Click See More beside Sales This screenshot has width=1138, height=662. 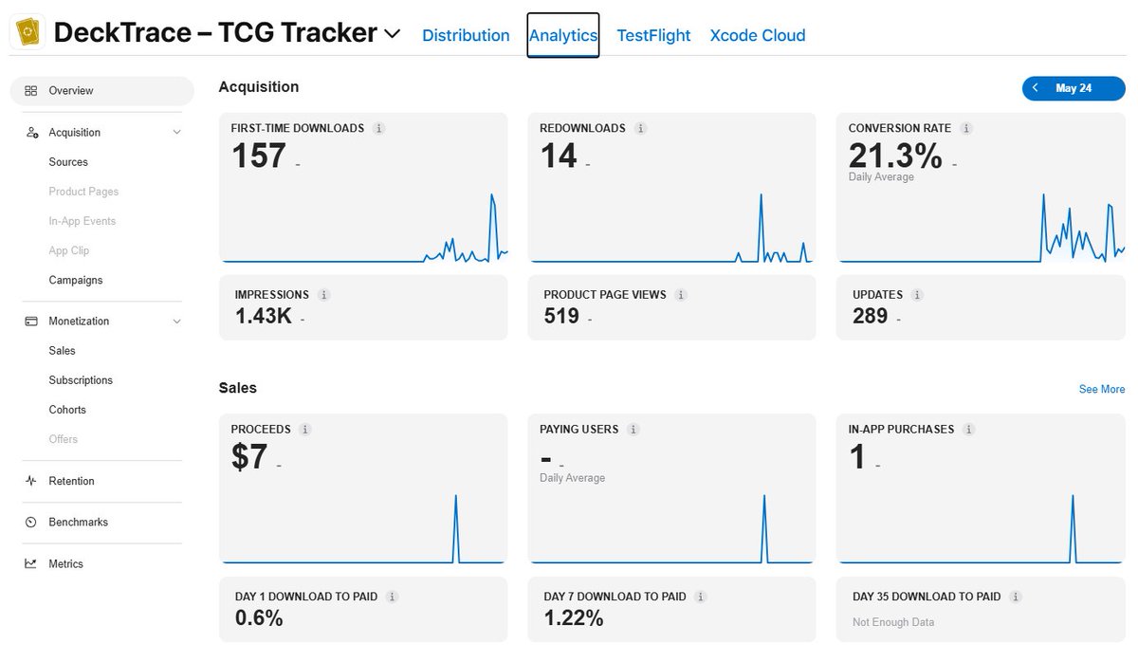coord(1102,389)
